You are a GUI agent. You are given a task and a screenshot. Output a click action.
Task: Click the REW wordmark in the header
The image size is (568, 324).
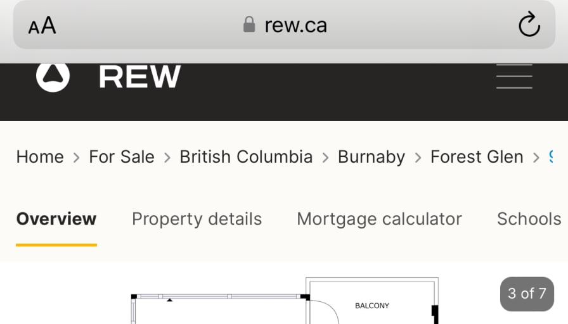pyautogui.click(x=140, y=77)
